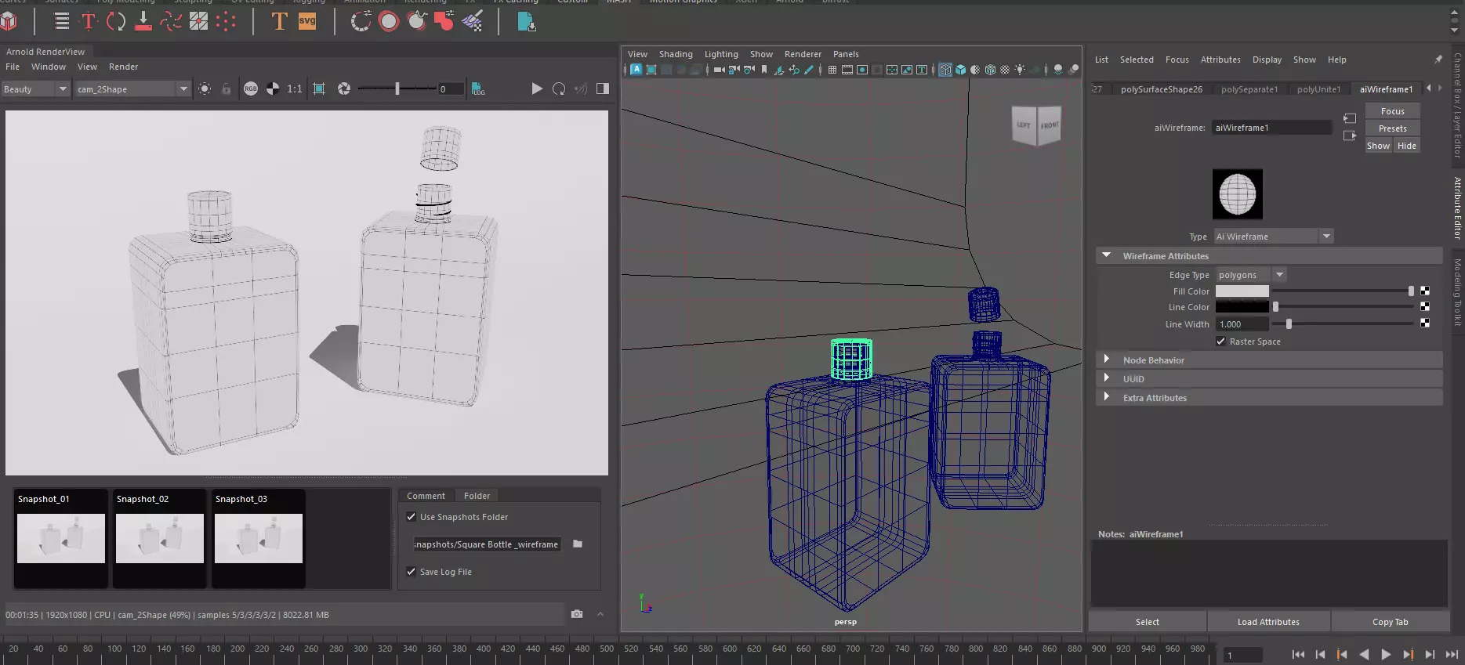Open the Edge Type polygons dropdown

1250,275
